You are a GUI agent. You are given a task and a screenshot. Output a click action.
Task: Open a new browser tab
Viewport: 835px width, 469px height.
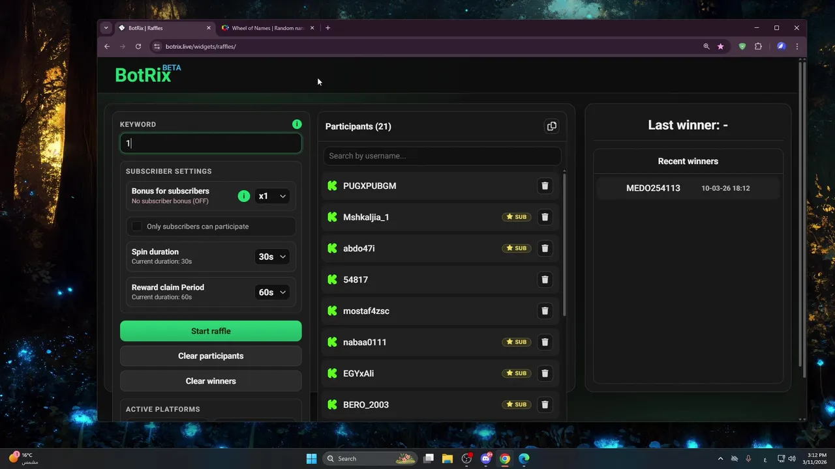(x=327, y=28)
